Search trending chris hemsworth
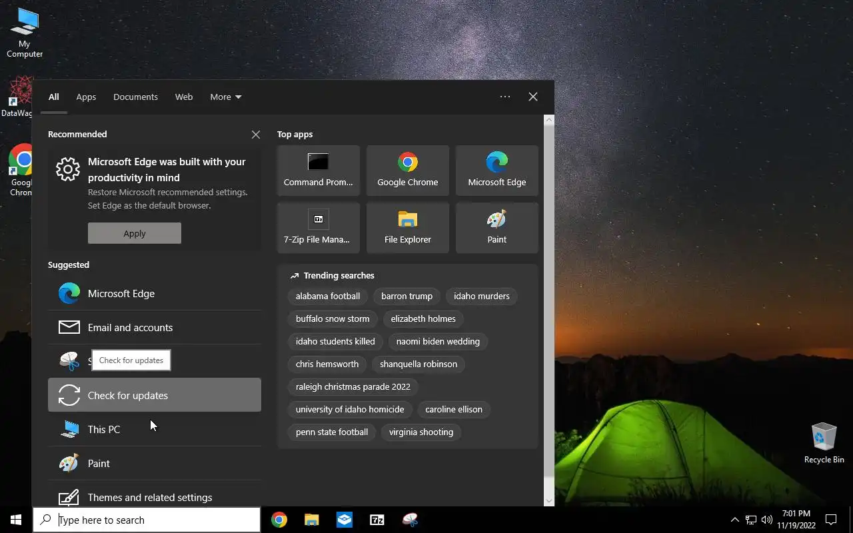Image resolution: width=853 pixels, height=533 pixels. [327, 364]
